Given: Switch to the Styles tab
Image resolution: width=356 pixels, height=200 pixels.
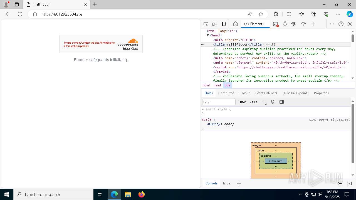Looking at the screenshot, I should 209,93.
